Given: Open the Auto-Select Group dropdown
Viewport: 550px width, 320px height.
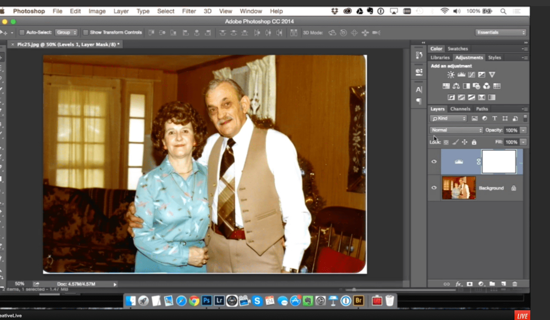Looking at the screenshot, I should pyautogui.click(x=67, y=32).
